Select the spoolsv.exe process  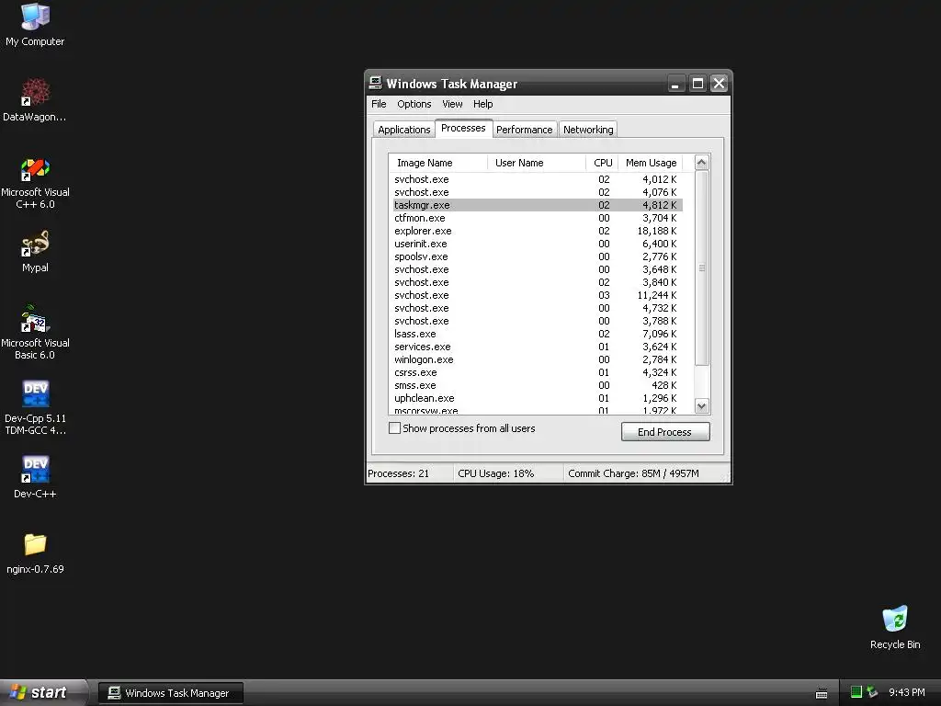(538, 256)
